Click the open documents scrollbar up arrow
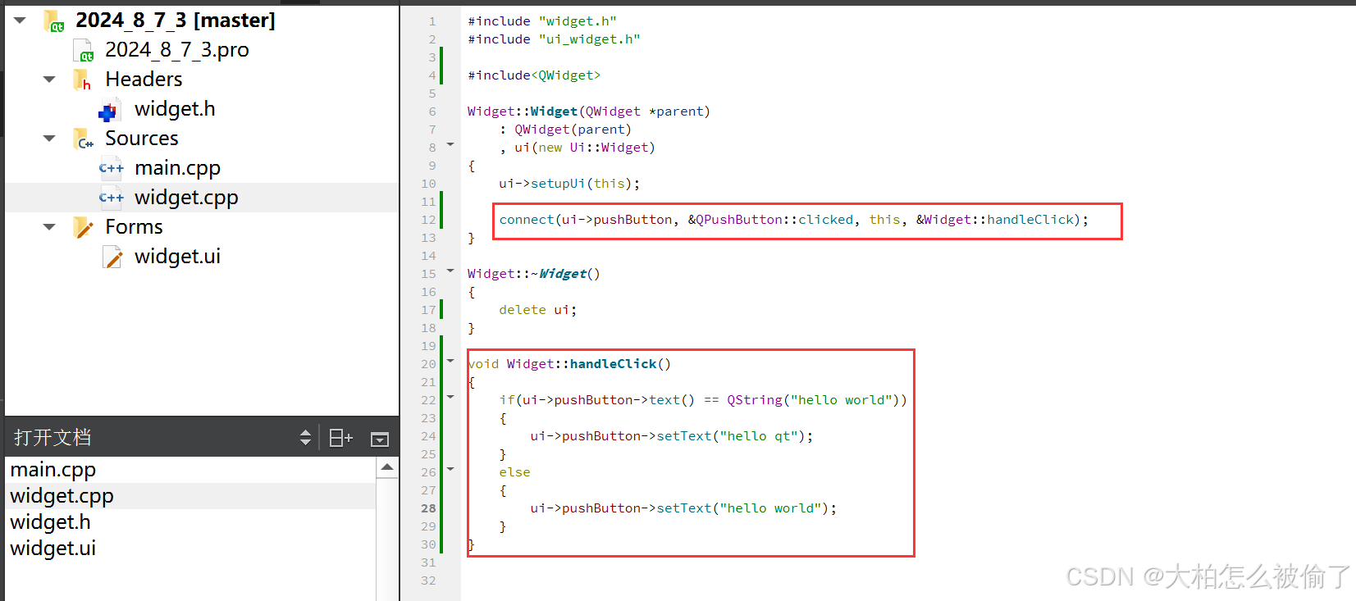 click(x=387, y=467)
